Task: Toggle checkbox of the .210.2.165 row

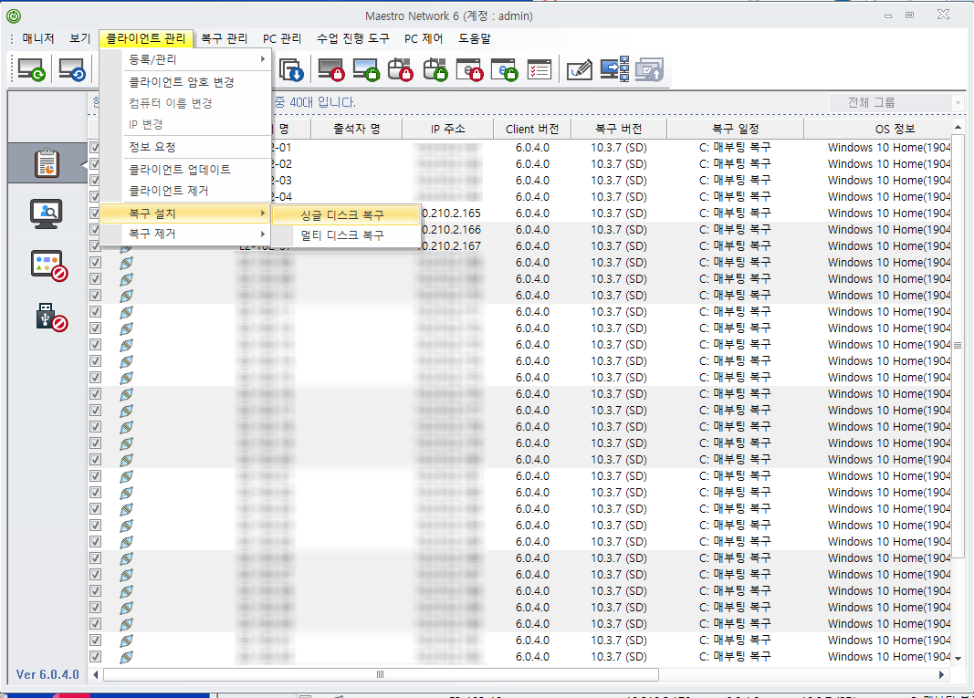Action: 95,213
